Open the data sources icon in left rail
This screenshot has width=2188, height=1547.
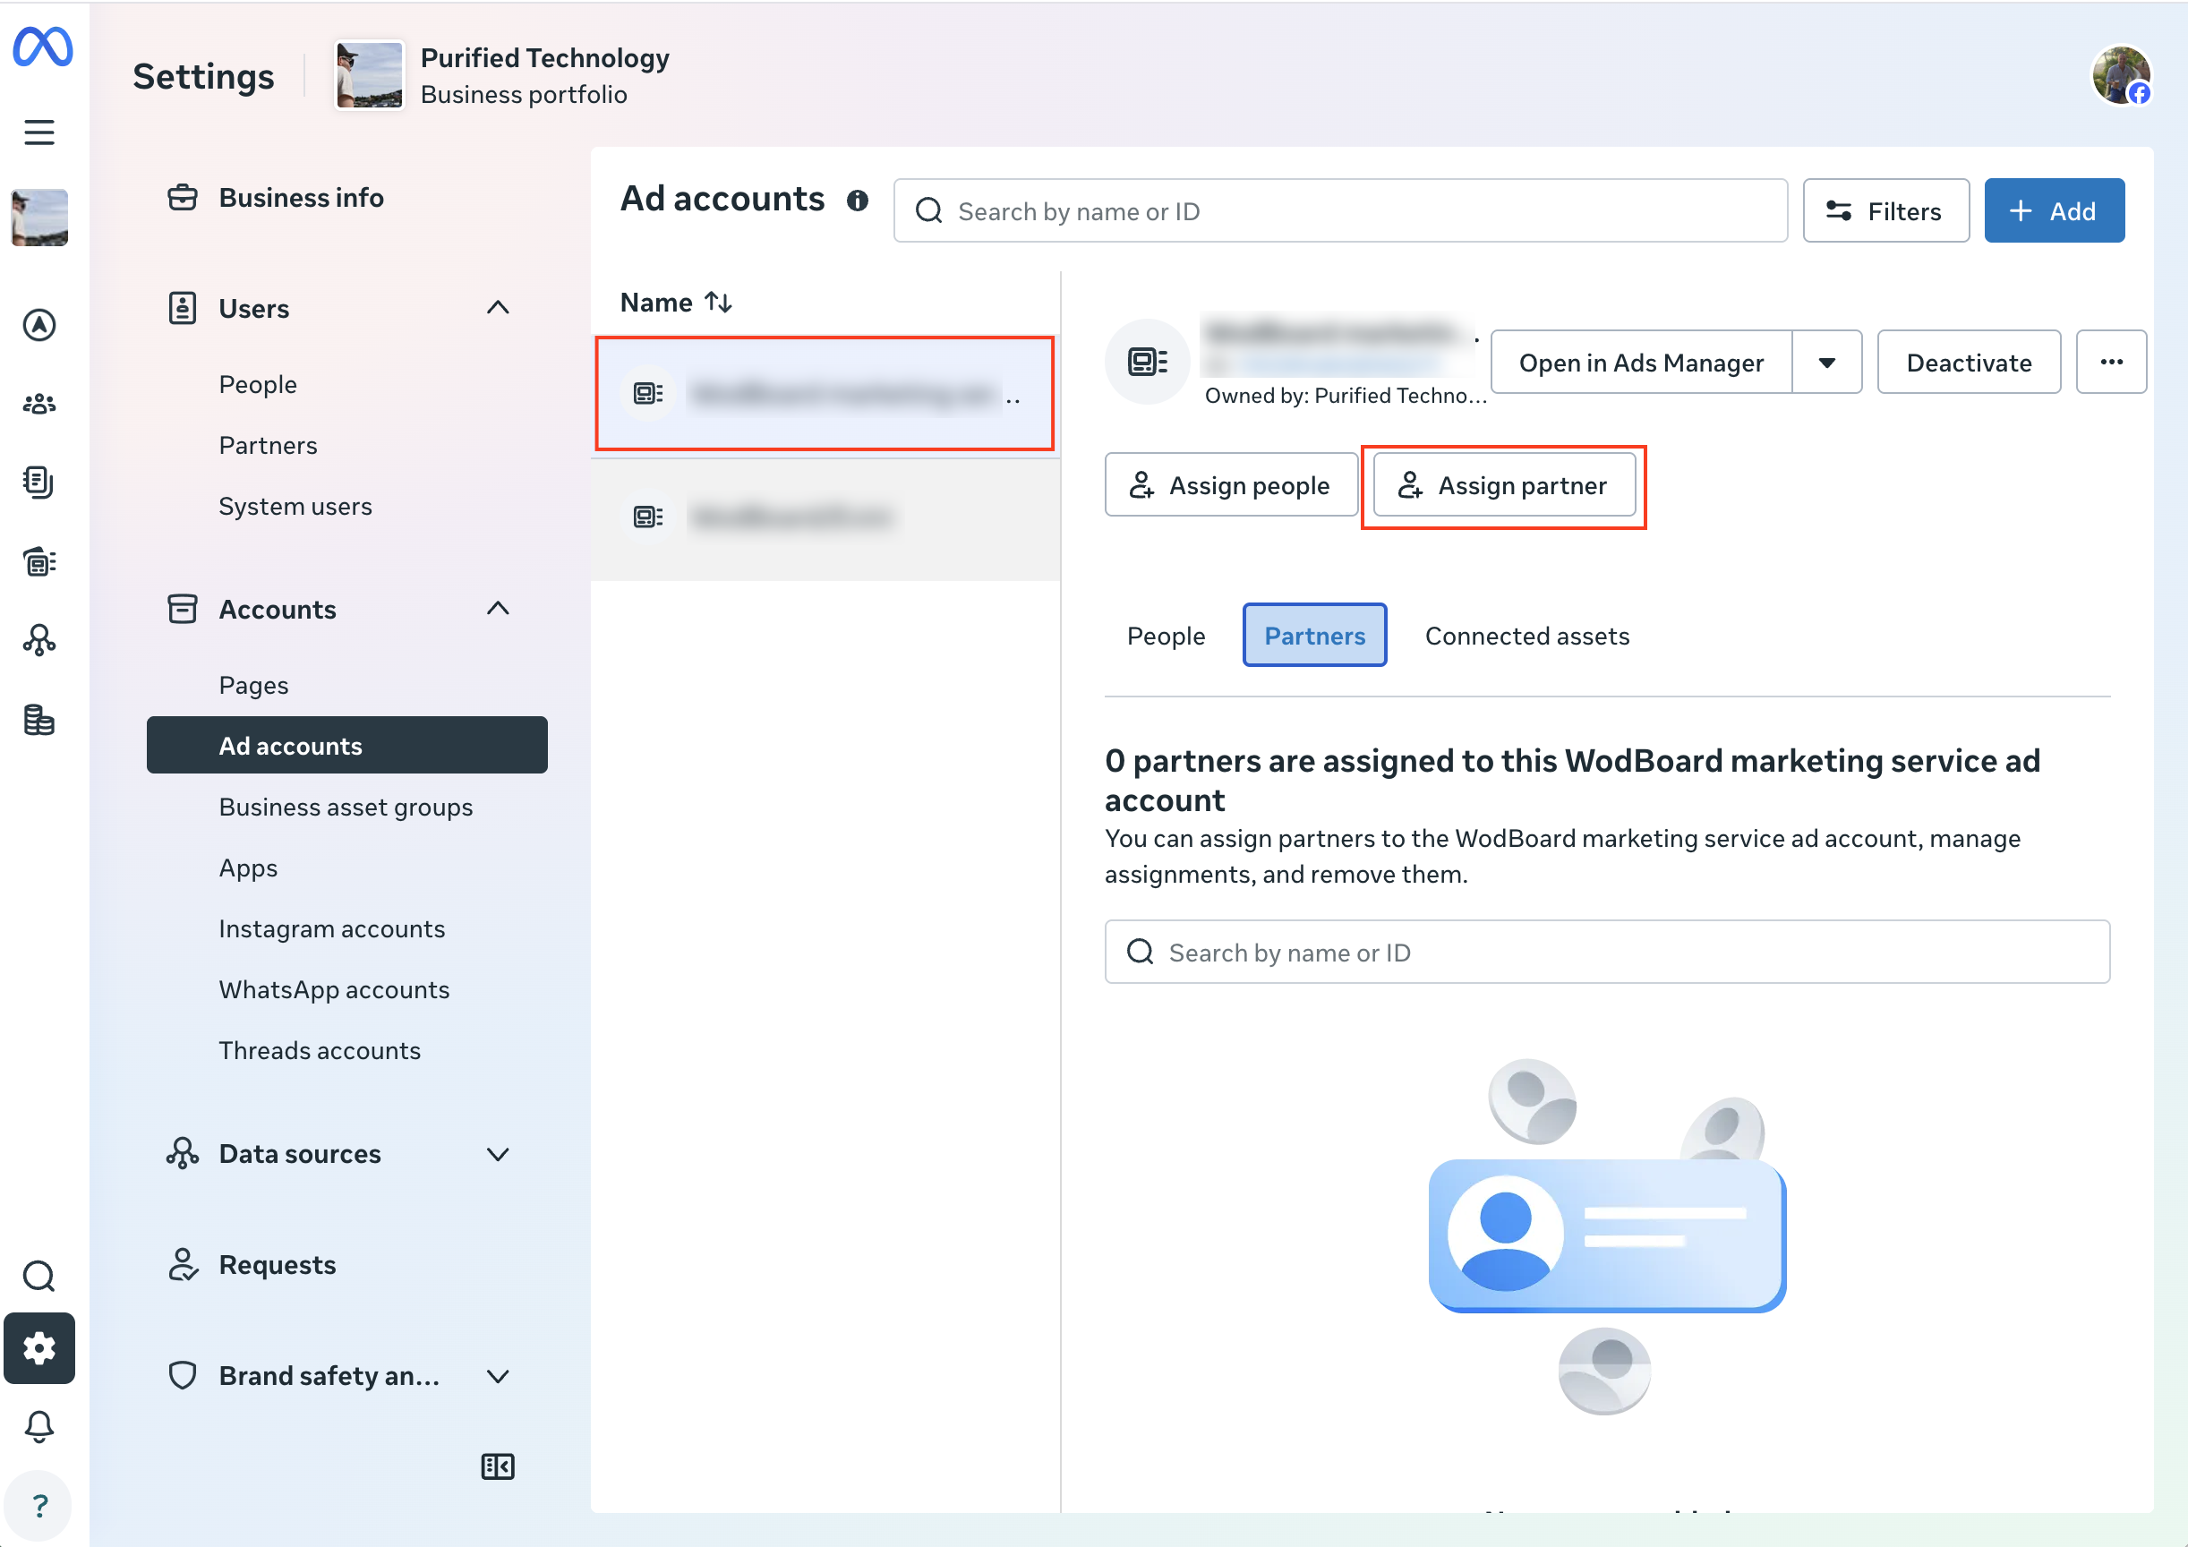(x=39, y=639)
